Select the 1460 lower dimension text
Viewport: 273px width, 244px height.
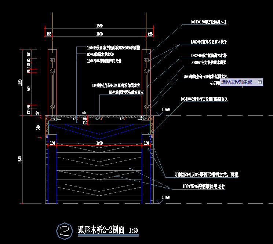click(x=99, y=143)
